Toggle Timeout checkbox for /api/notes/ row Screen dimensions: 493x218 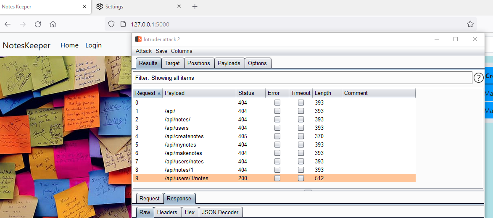301,119
